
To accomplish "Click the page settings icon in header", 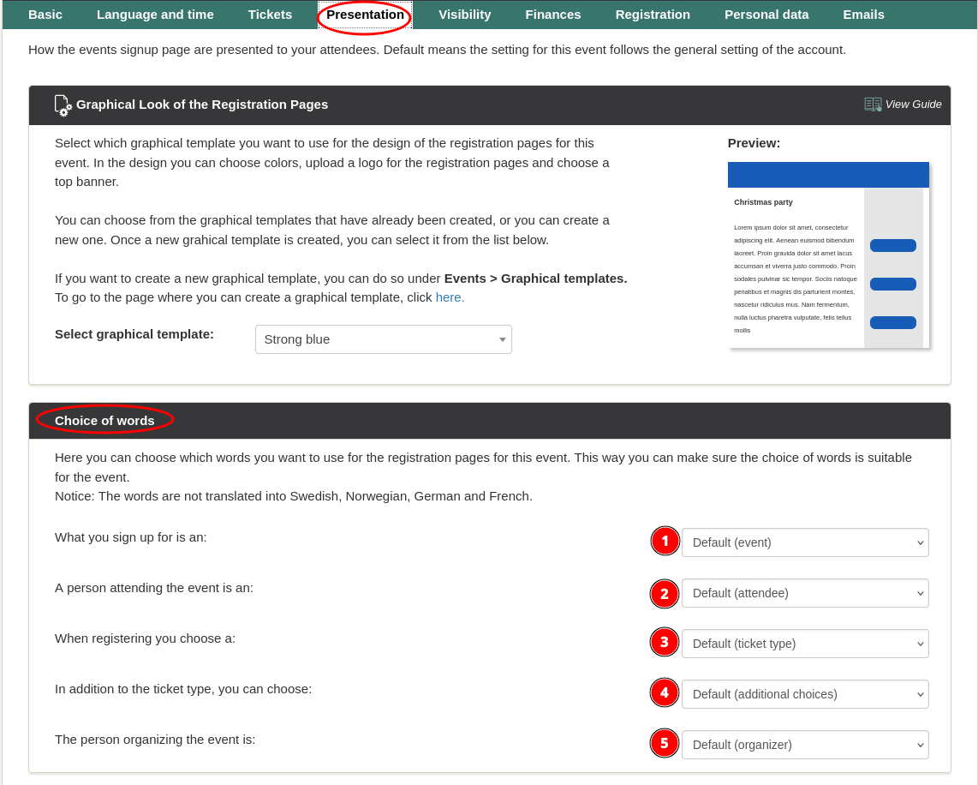I will click(63, 105).
